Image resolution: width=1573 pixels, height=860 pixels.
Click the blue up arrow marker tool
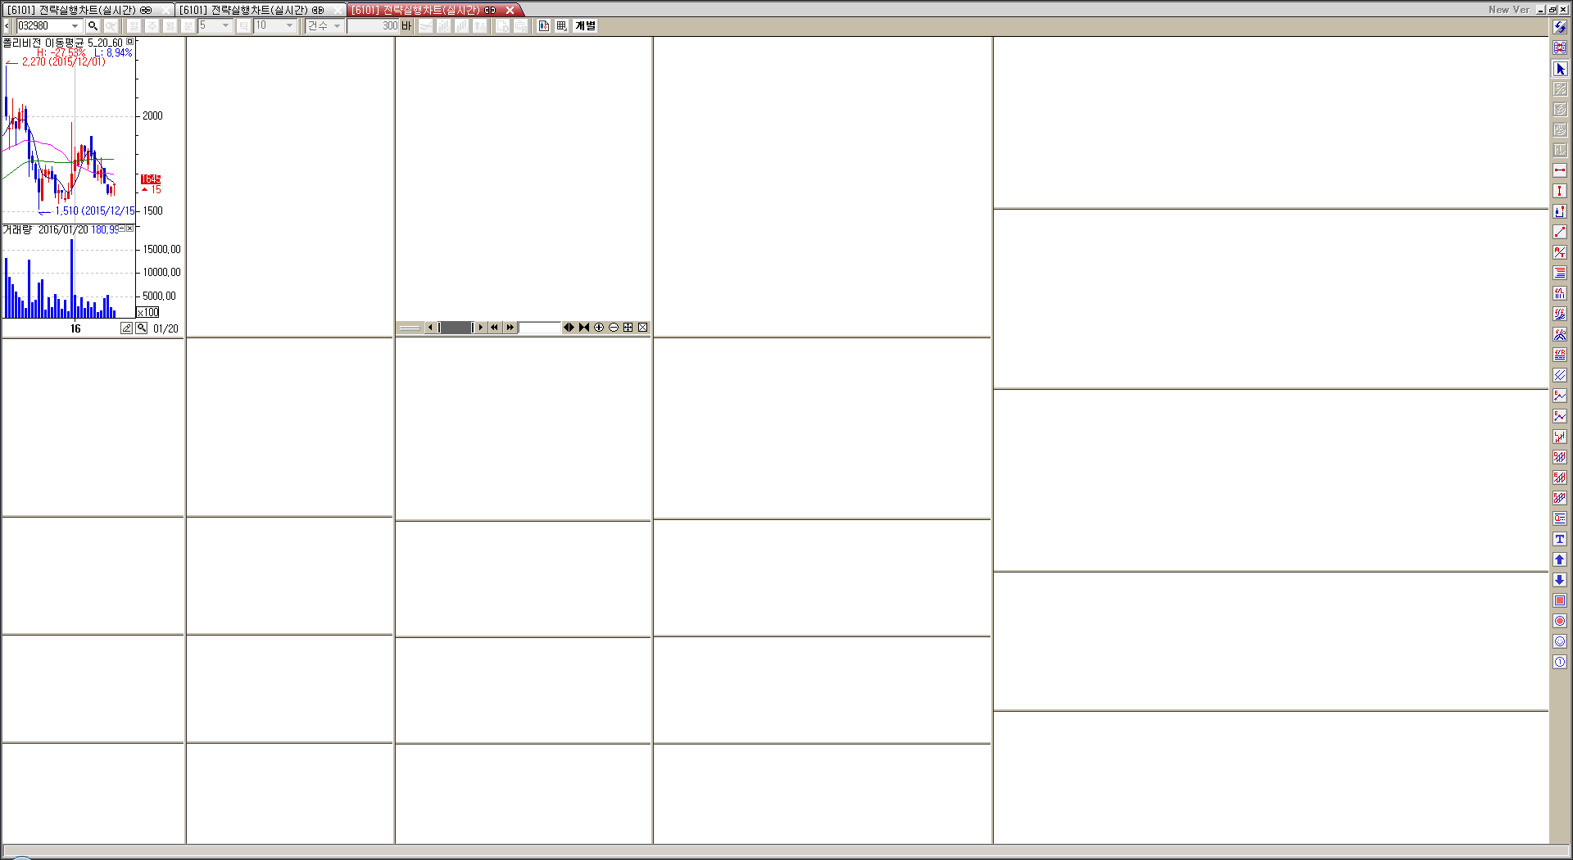(1560, 559)
